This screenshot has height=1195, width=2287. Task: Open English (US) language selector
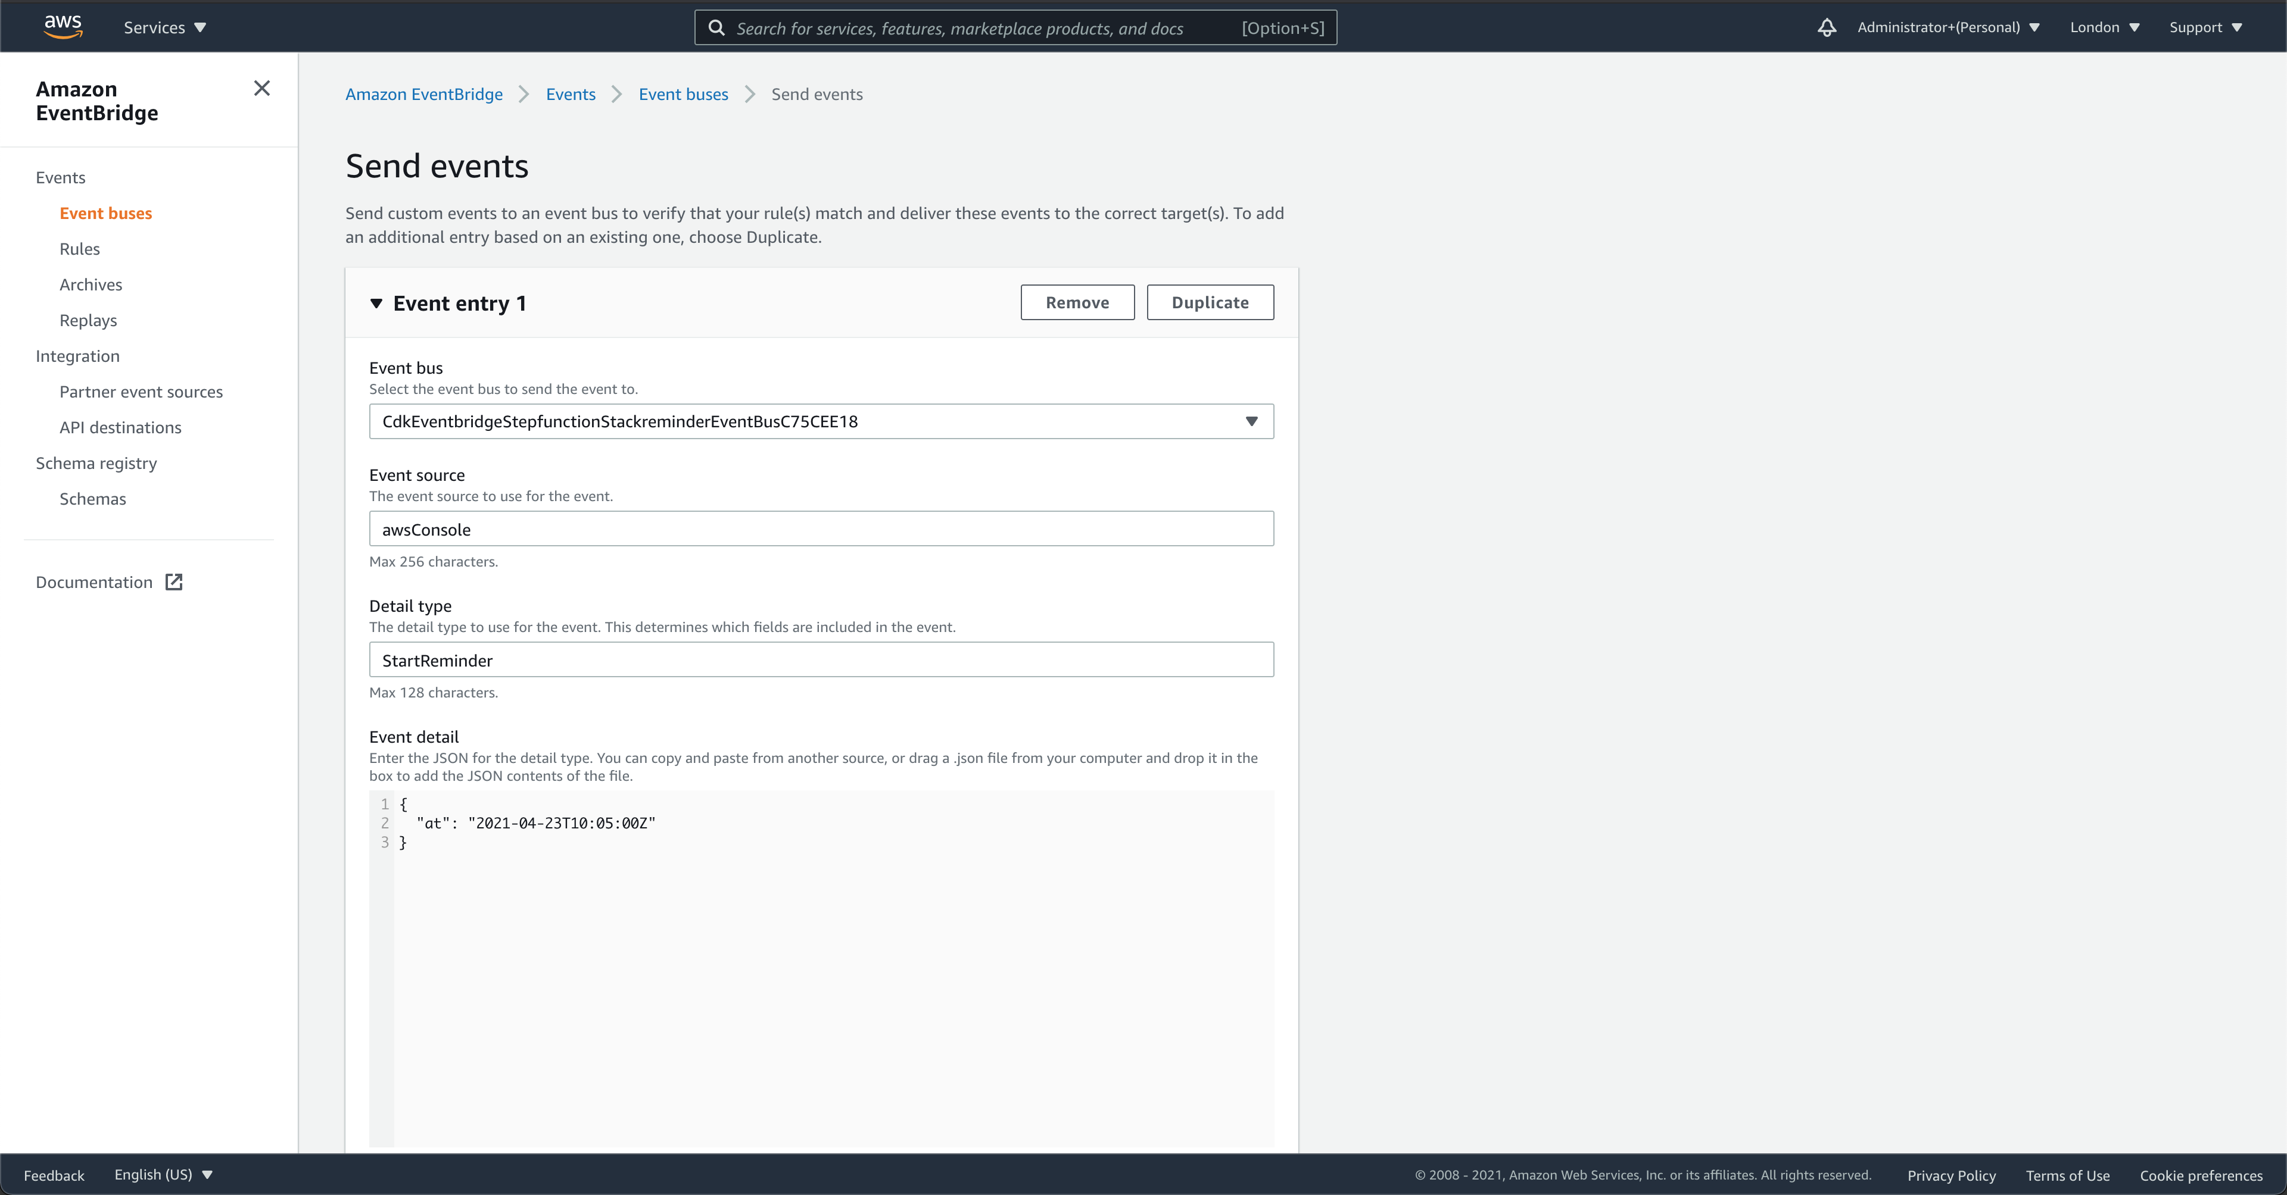163,1175
